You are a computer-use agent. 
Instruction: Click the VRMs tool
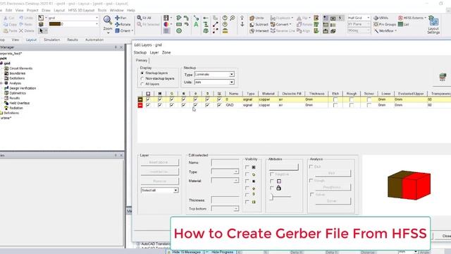[x=381, y=18]
